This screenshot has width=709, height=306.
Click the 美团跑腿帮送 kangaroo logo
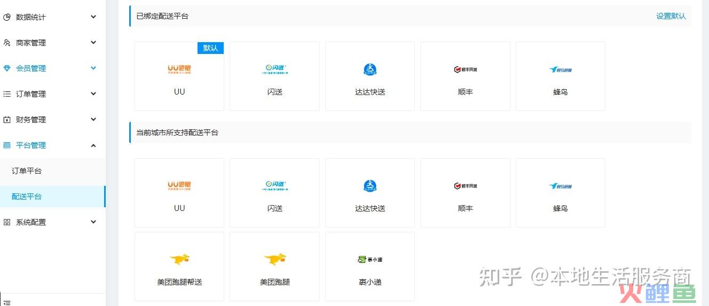(x=180, y=260)
